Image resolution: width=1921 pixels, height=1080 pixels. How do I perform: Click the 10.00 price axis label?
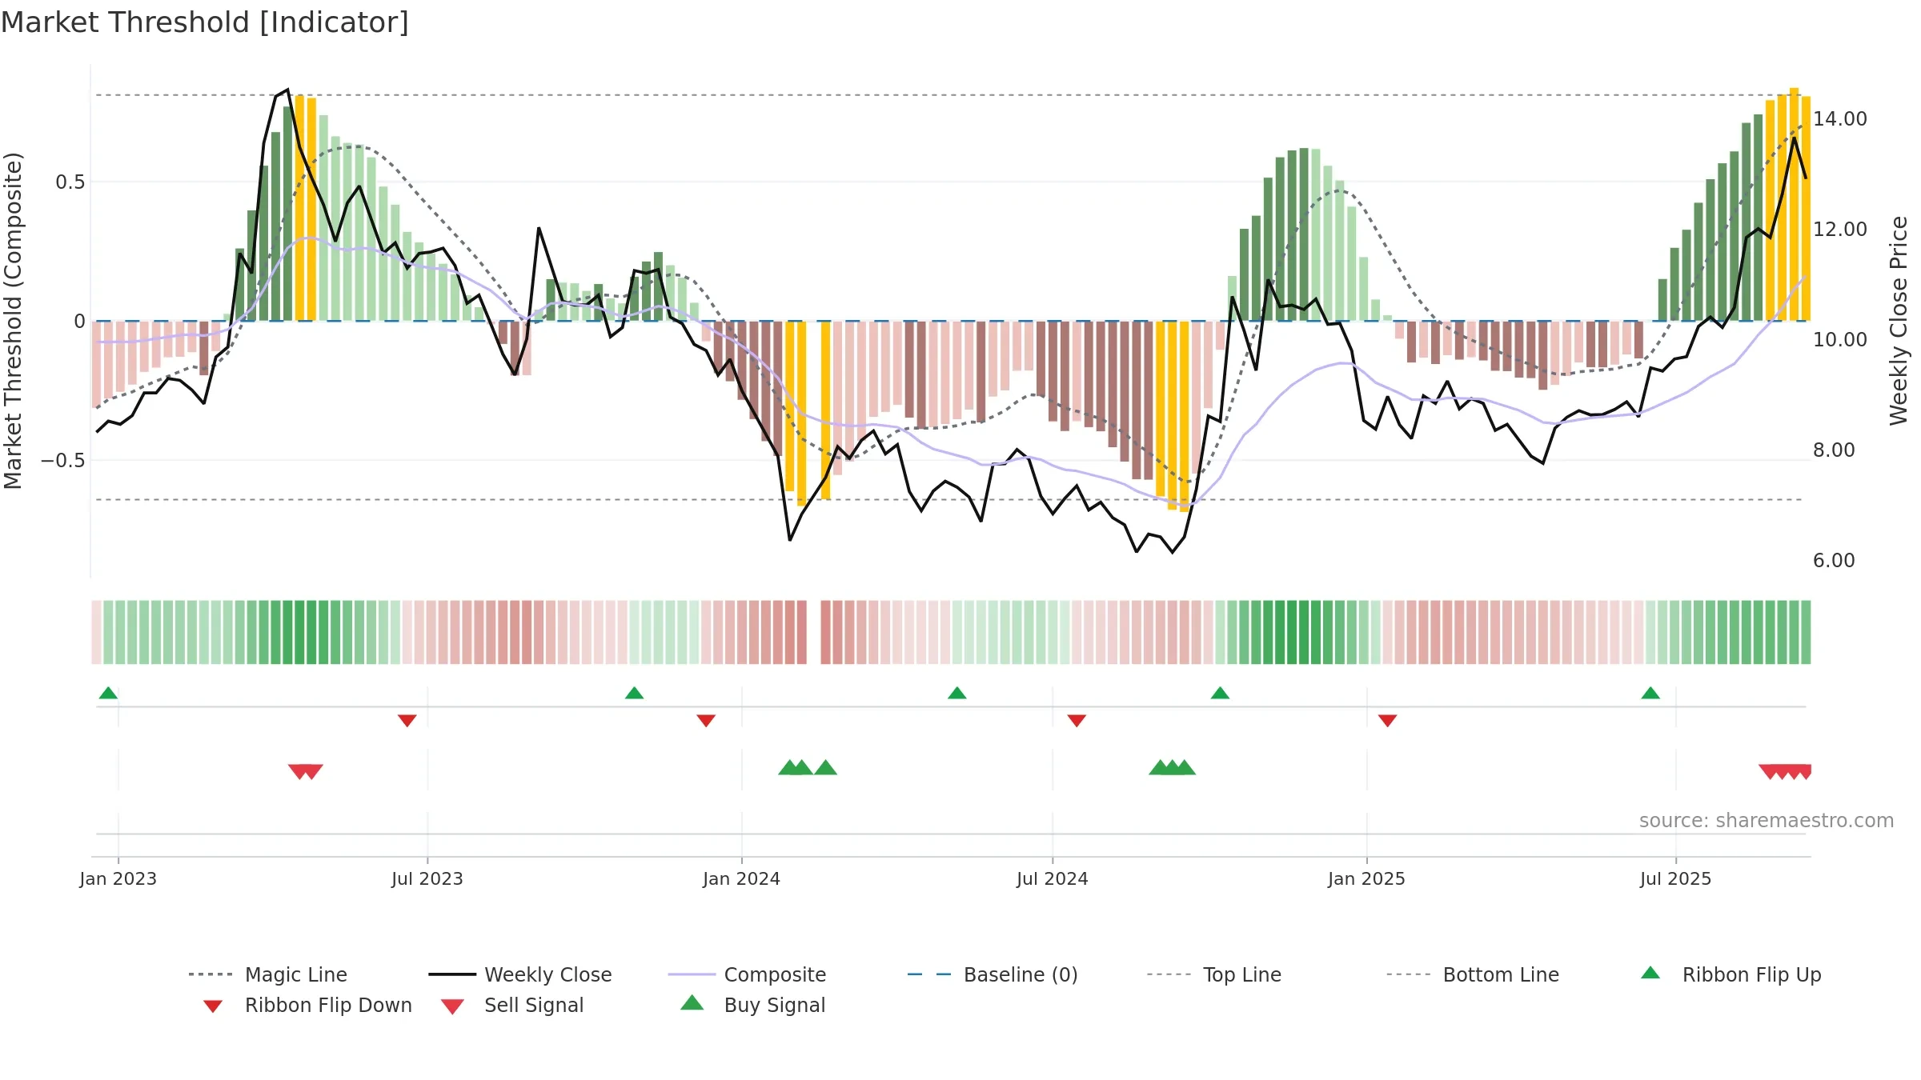[x=1839, y=340]
